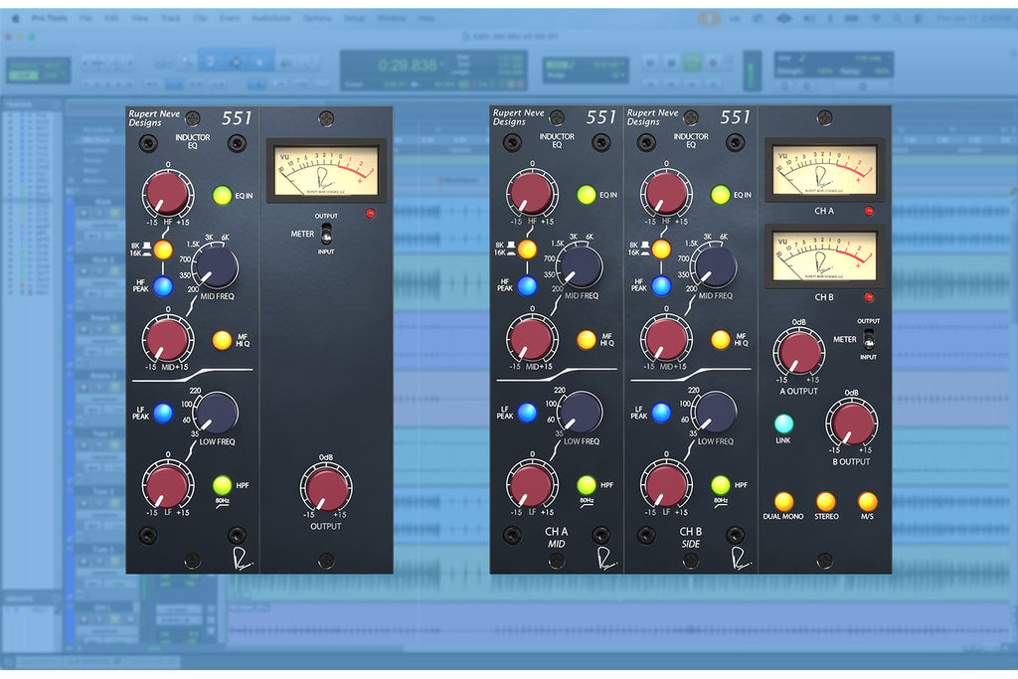The width and height of the screenshot is (1018, 679).
Task: Enable HF PEAK on CH A MID
Action: [x=527, y=285]
